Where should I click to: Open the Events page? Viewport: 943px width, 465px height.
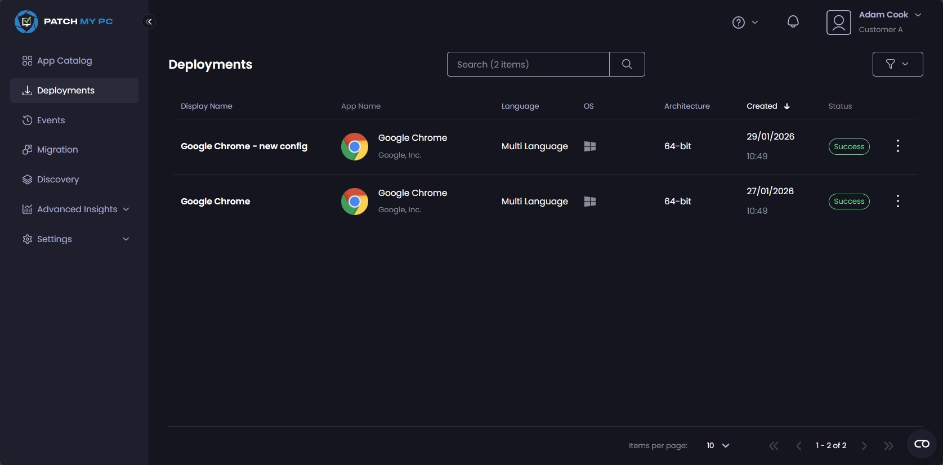[51, 120]
